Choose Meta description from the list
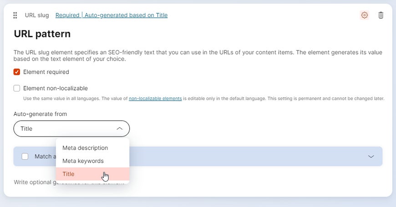This screenshot has width=396, height=207. point(85,148)
